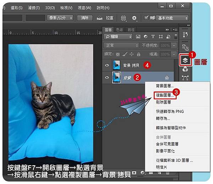Choose 明信片 in context menu
The height and width of the screenshot is (184, 213).
click(x=162, y=167)
